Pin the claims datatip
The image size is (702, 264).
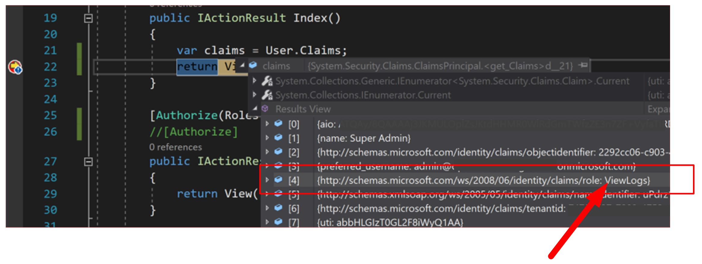tap(583, 65)
